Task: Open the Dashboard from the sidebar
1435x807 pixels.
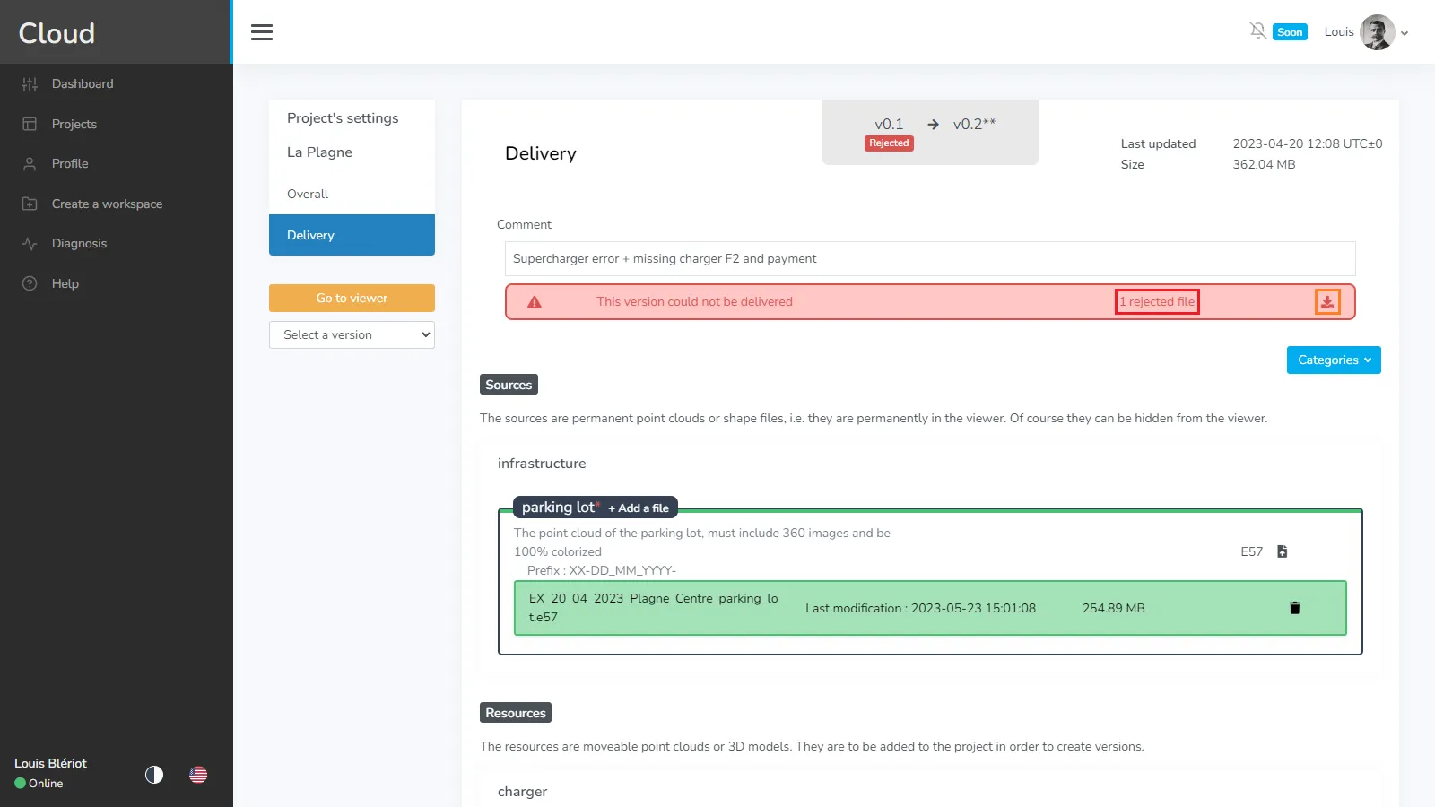Action: 83,83
